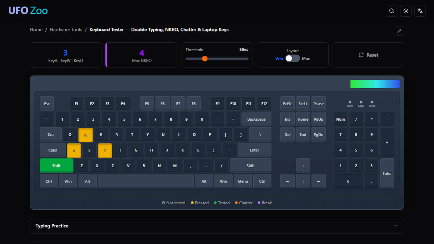
Task: Click the F1 key
Action: pyautogui.click(x=76, y=104)
